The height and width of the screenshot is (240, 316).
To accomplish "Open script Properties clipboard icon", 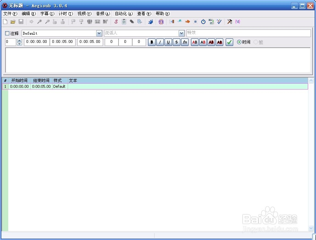I will point(124,22).
